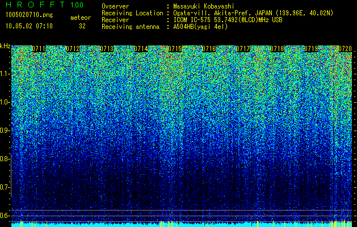This screenshot has height=227, width=357.
Task: Click the 0.9 frequency axis label
Action: click(x=5, y=131)
